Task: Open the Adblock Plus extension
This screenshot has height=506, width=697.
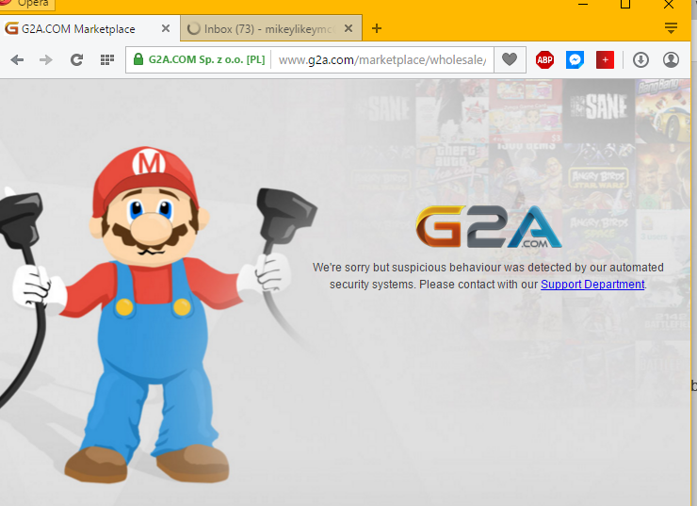Action: (x=544, y=59)
